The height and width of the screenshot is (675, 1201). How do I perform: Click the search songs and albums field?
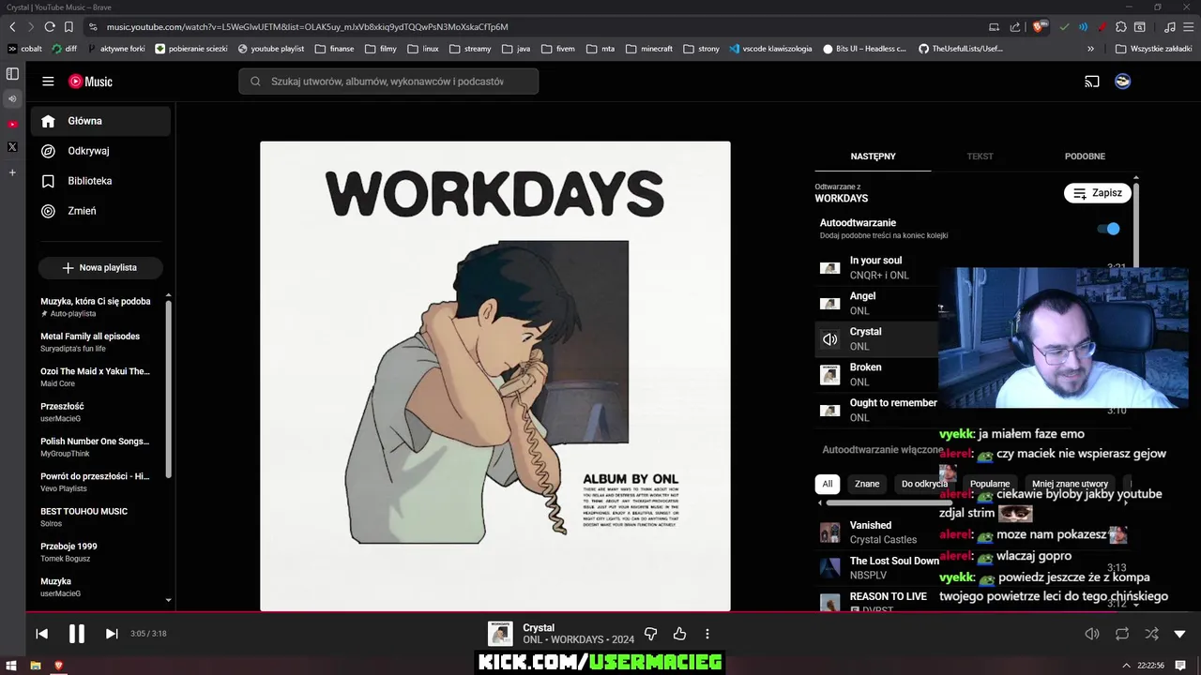pos(388,82)
